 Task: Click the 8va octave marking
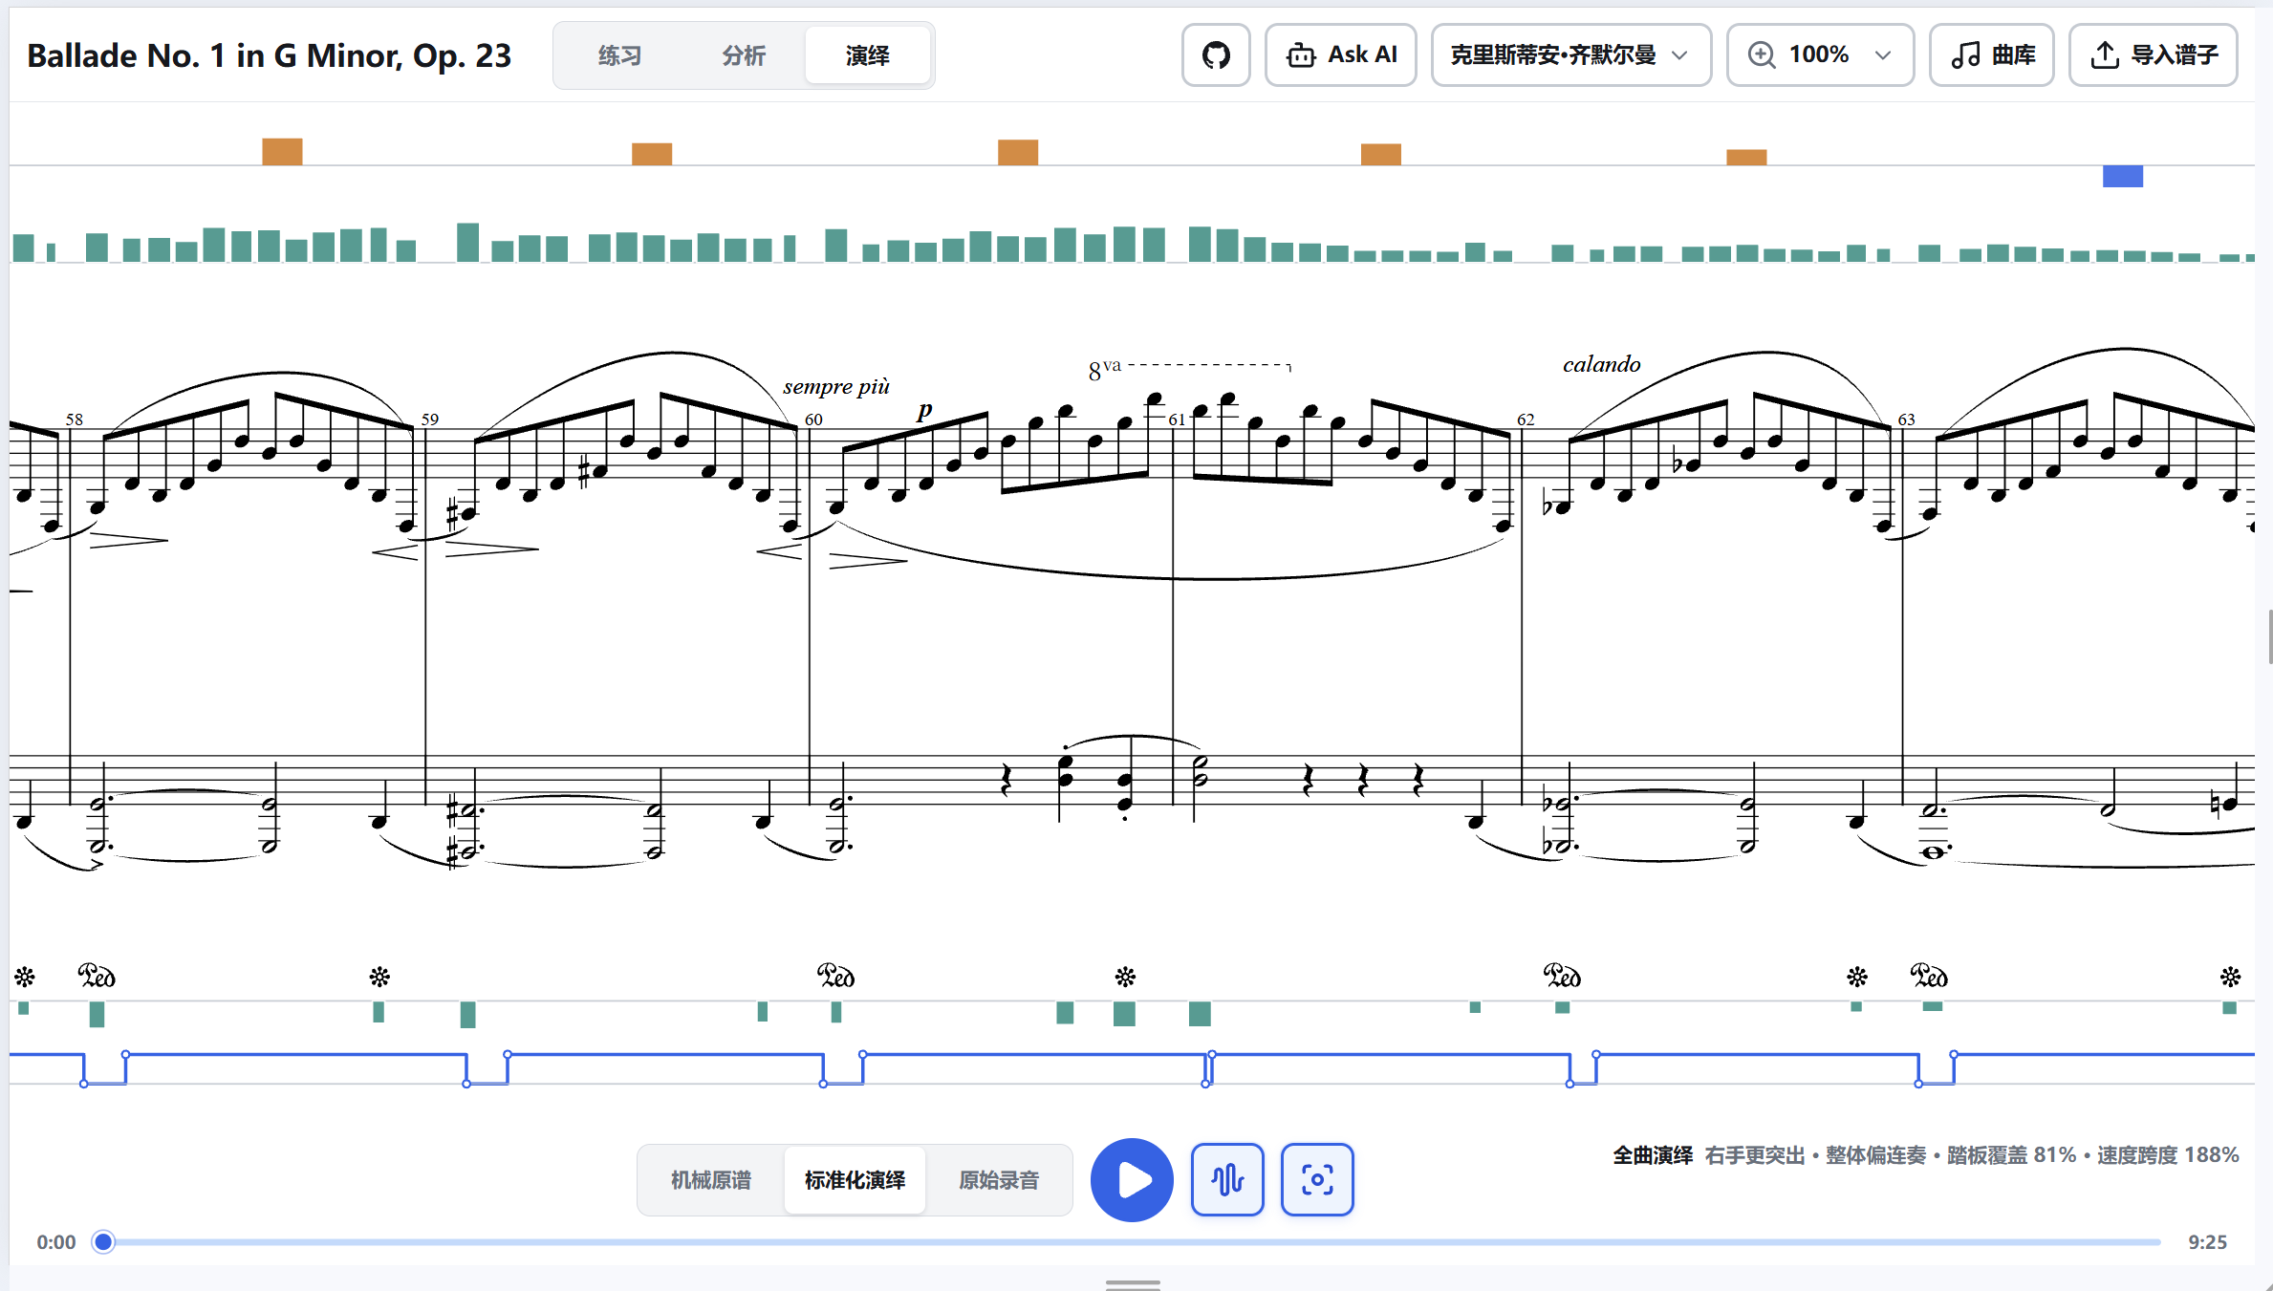(1104, 369)
